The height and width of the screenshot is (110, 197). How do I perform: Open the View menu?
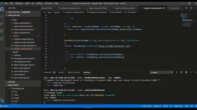point(27,3)
